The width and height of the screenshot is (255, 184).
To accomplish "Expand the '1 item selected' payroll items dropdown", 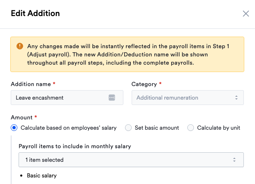I will pyautogui.click(x=131, y=160).
